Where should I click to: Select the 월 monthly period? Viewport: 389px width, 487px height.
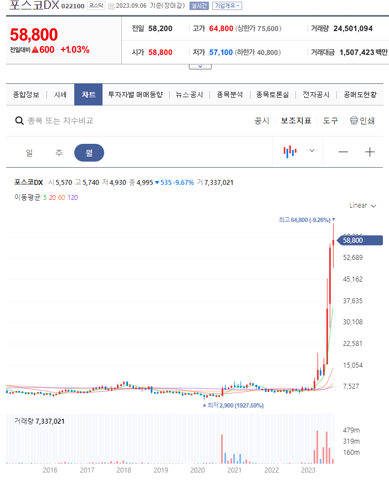[89, 153]
